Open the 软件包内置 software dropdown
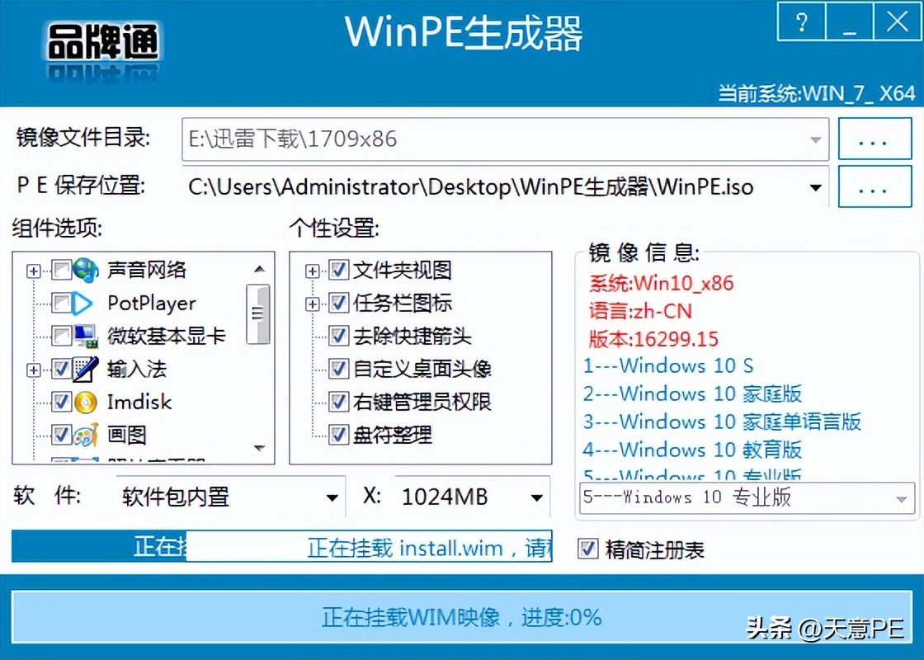924x660 pixels. pos(332,497)
